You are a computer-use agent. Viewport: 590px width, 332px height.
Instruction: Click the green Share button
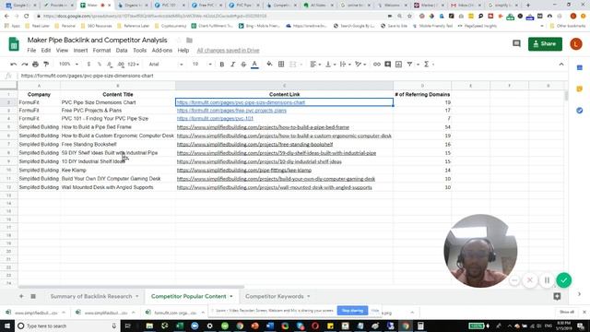tap(545, 44)
